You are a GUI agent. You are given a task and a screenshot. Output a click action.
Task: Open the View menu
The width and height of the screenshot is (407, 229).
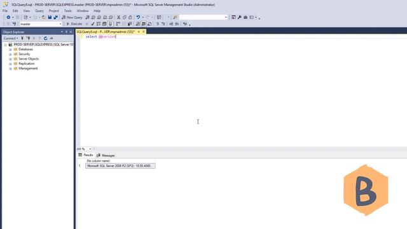[x=27, y=11]
